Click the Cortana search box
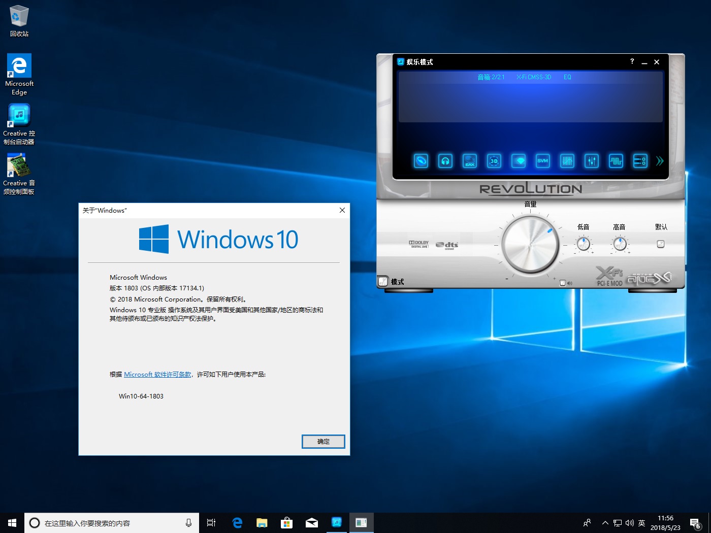The height and width of the screenshot is (533, 711). pos(111,523)
